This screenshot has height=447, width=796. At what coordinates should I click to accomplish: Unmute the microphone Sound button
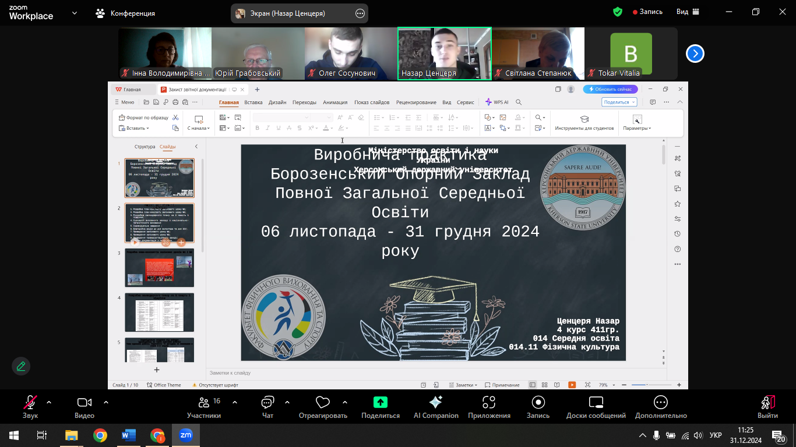[30, 402]
